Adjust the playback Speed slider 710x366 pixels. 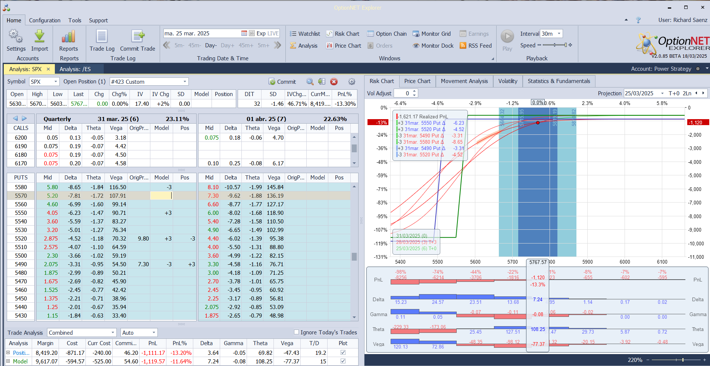555,45
